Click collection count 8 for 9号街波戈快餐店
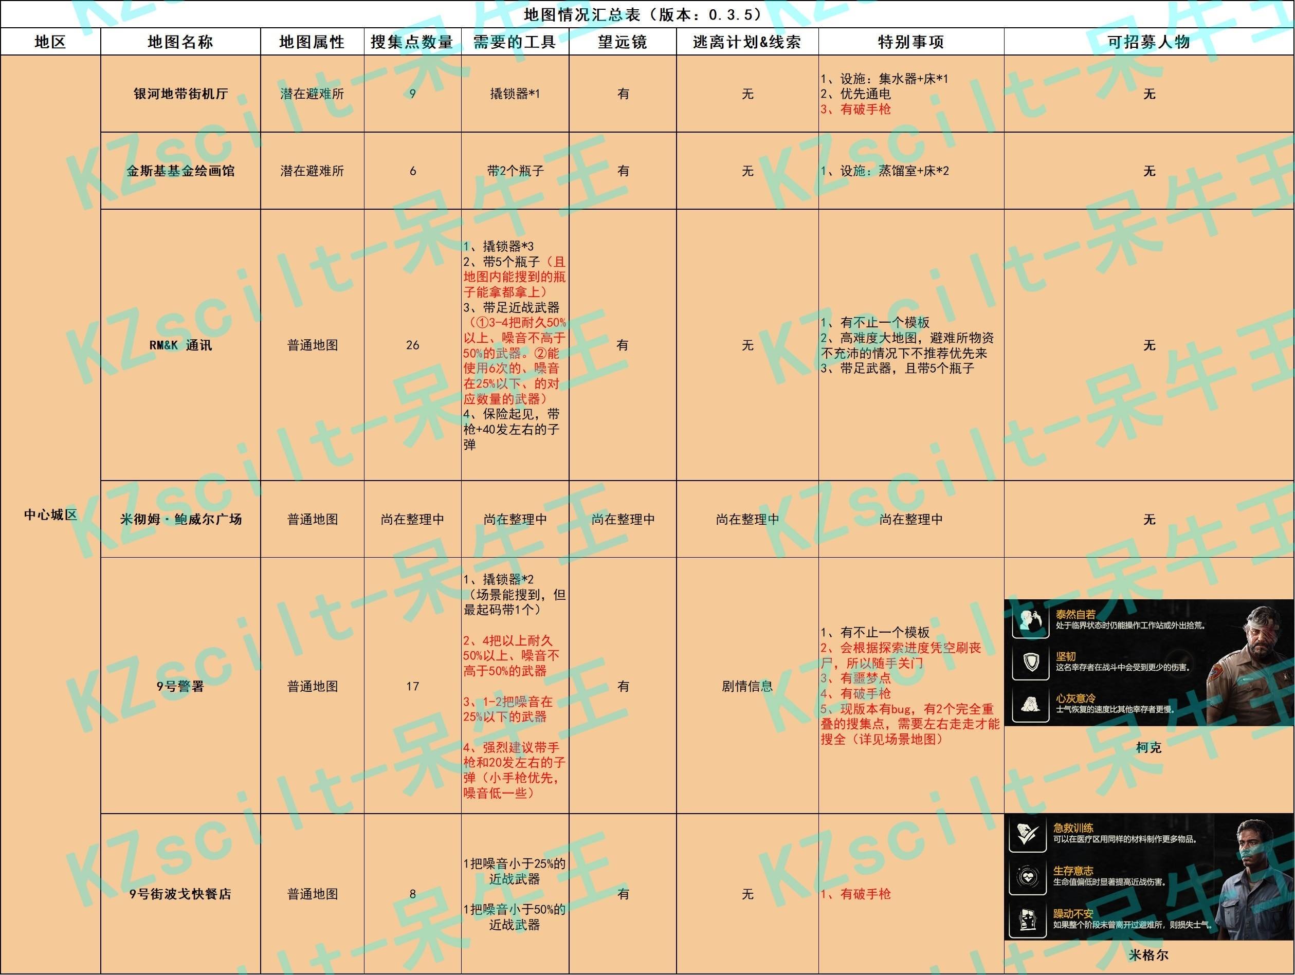The image size is (1295, 975). tap(413, 894)
